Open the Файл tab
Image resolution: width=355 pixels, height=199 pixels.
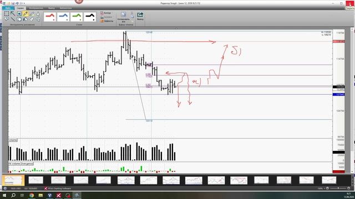pyautogui.click(x=8, y=8)
